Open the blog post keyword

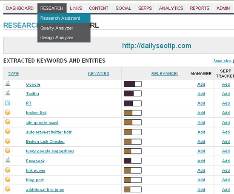(35, 180)
